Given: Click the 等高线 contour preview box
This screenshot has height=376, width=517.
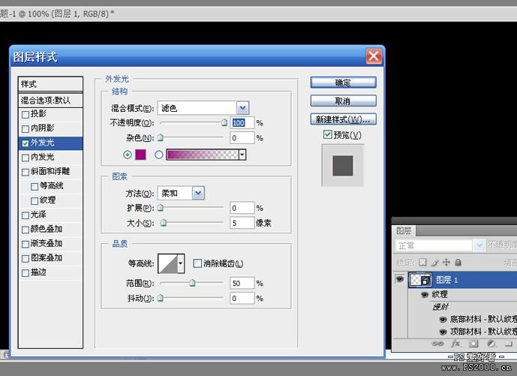Looking at the screenshot, I should (168, 263).
